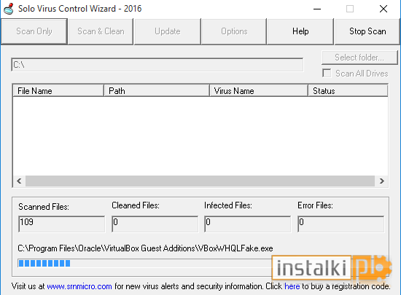Screen dimensions: 401x295
Task: Click the Update button
Action: tap(167, 31)
